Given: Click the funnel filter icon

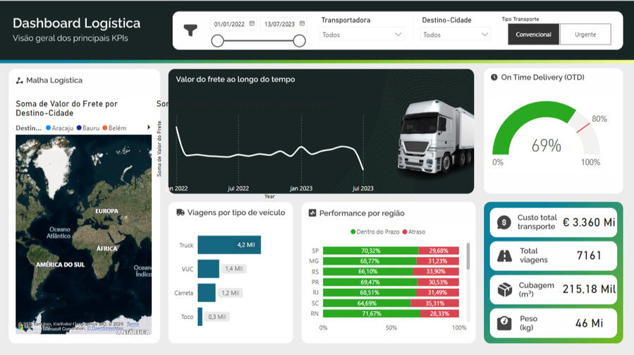Looking at the screenshot, I should coord(190,30).
